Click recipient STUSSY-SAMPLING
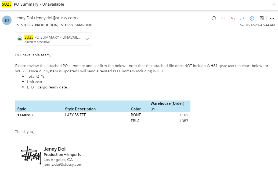278x175 pixels. [77, 25]
